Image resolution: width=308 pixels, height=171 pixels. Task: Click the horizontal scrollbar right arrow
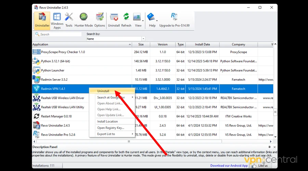(x=271, y=141)
